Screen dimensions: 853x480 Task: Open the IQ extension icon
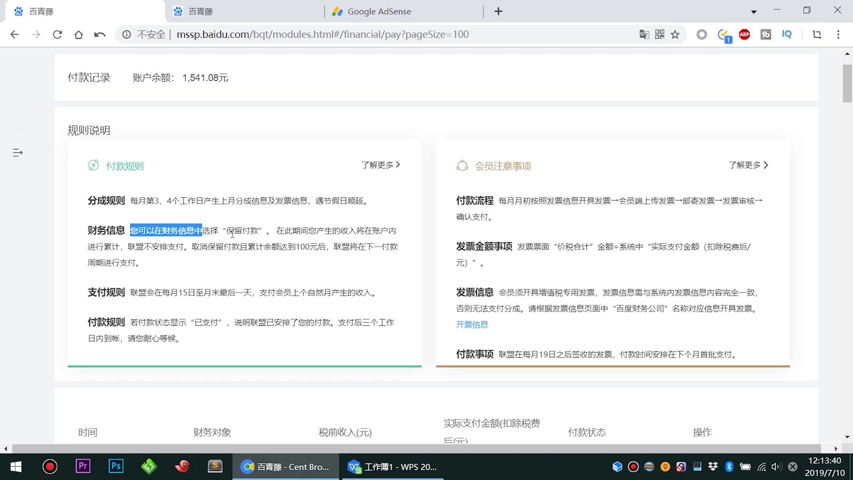[x=787, y=34]
